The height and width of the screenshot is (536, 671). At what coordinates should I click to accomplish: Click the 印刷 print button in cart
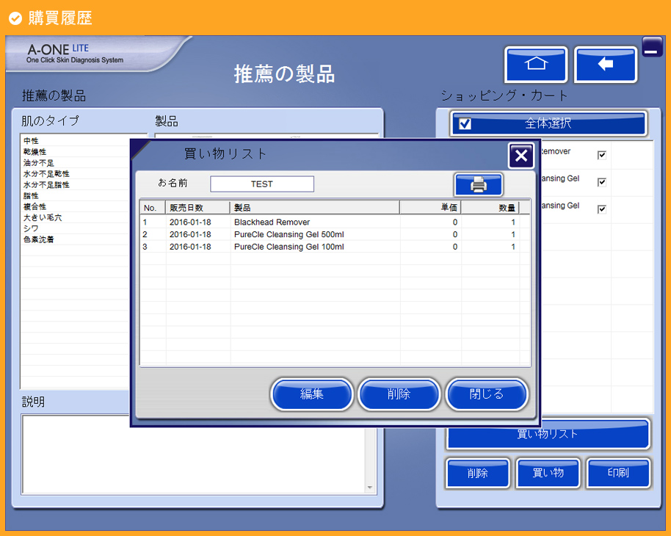tap(617, 473)
